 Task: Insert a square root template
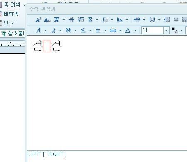(81, 20)
